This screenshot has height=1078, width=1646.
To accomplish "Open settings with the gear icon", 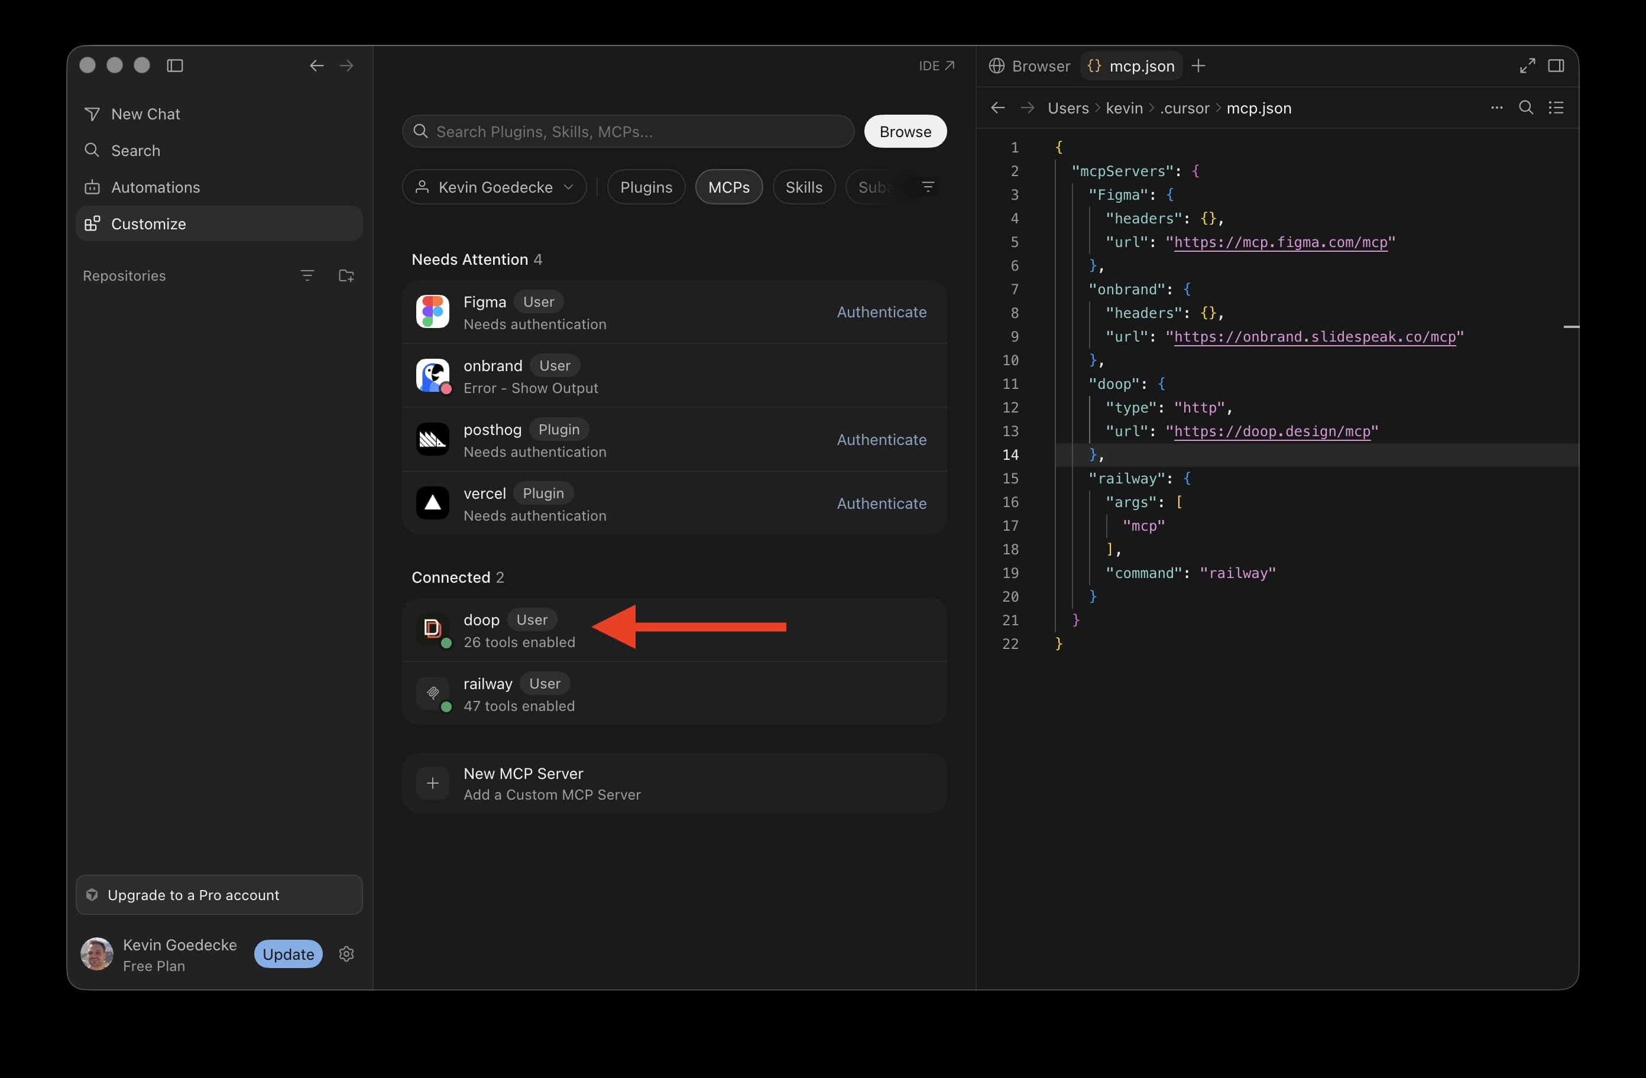I will coord(346,954).
